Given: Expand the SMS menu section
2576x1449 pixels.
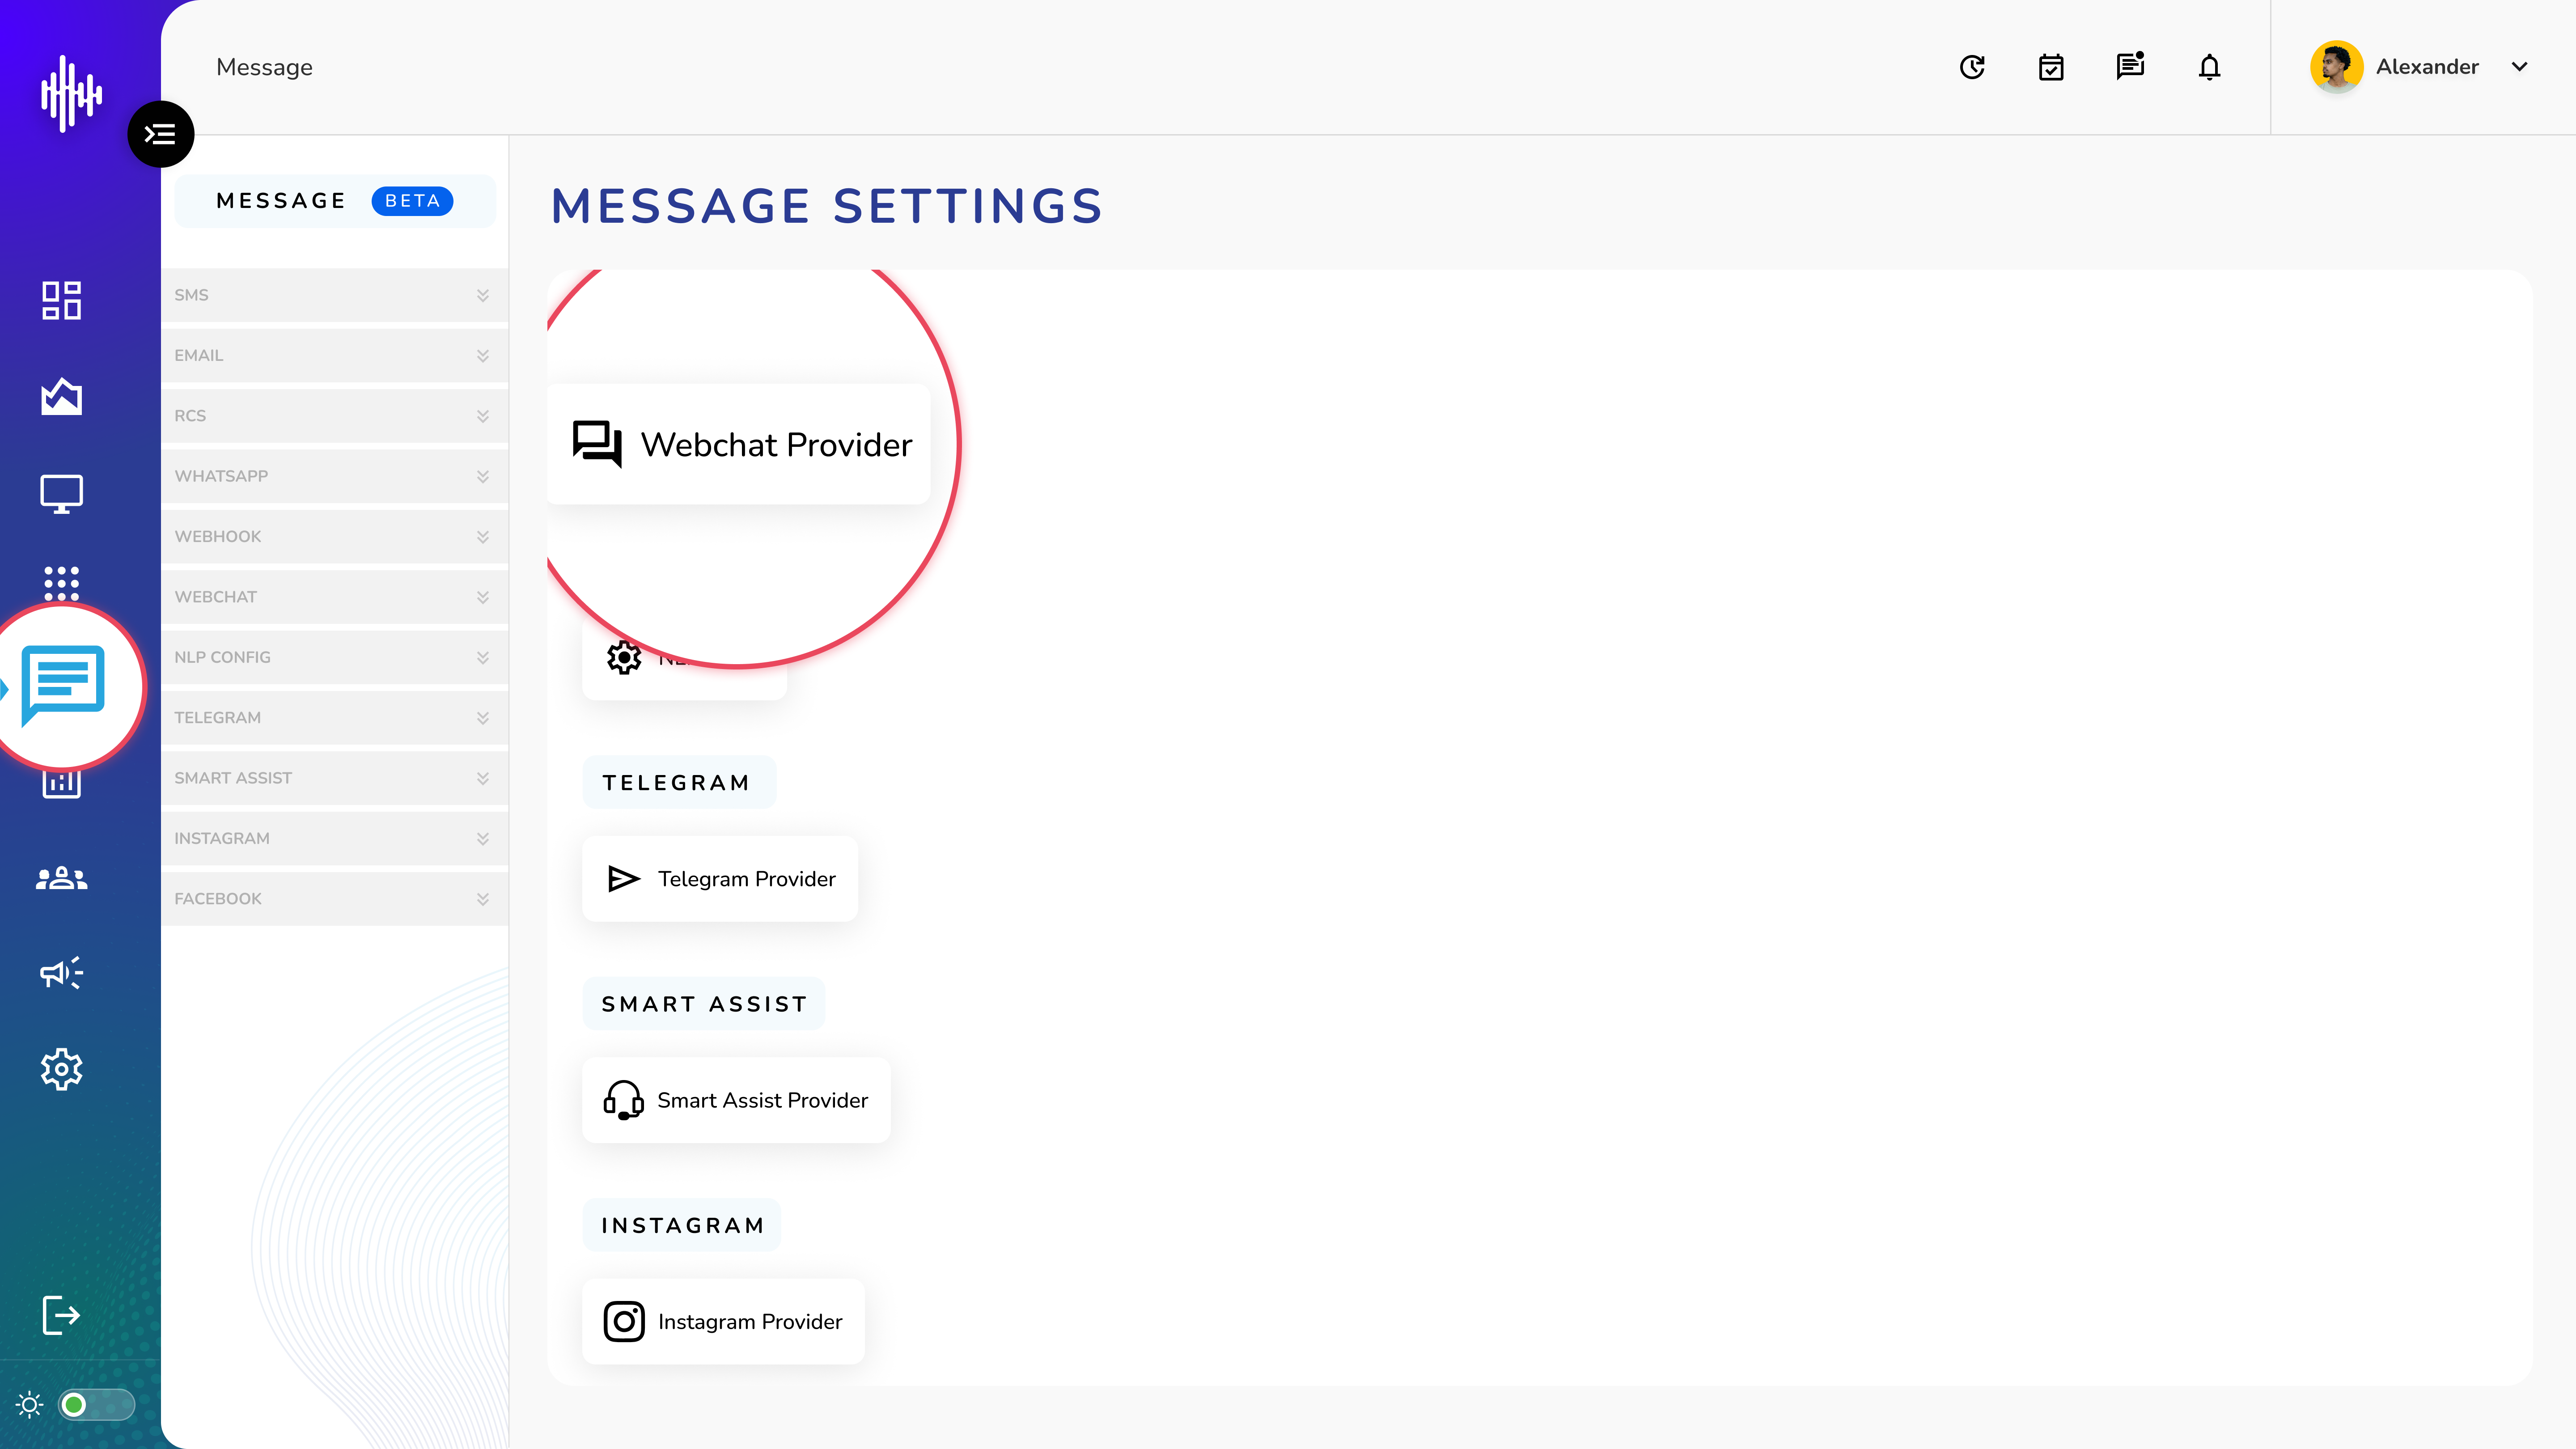Looking at the screenshot, I should [x=334, y=295].
